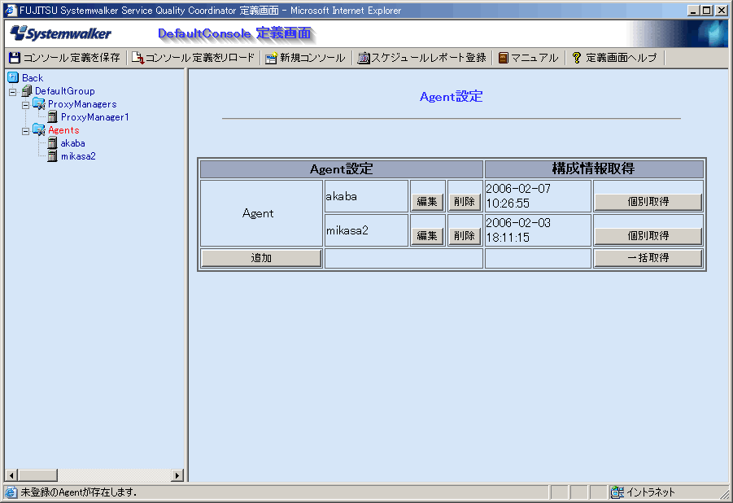Click the reload console definition icon
The width and height of the screenshot is (733, 503).
point(137,58)
